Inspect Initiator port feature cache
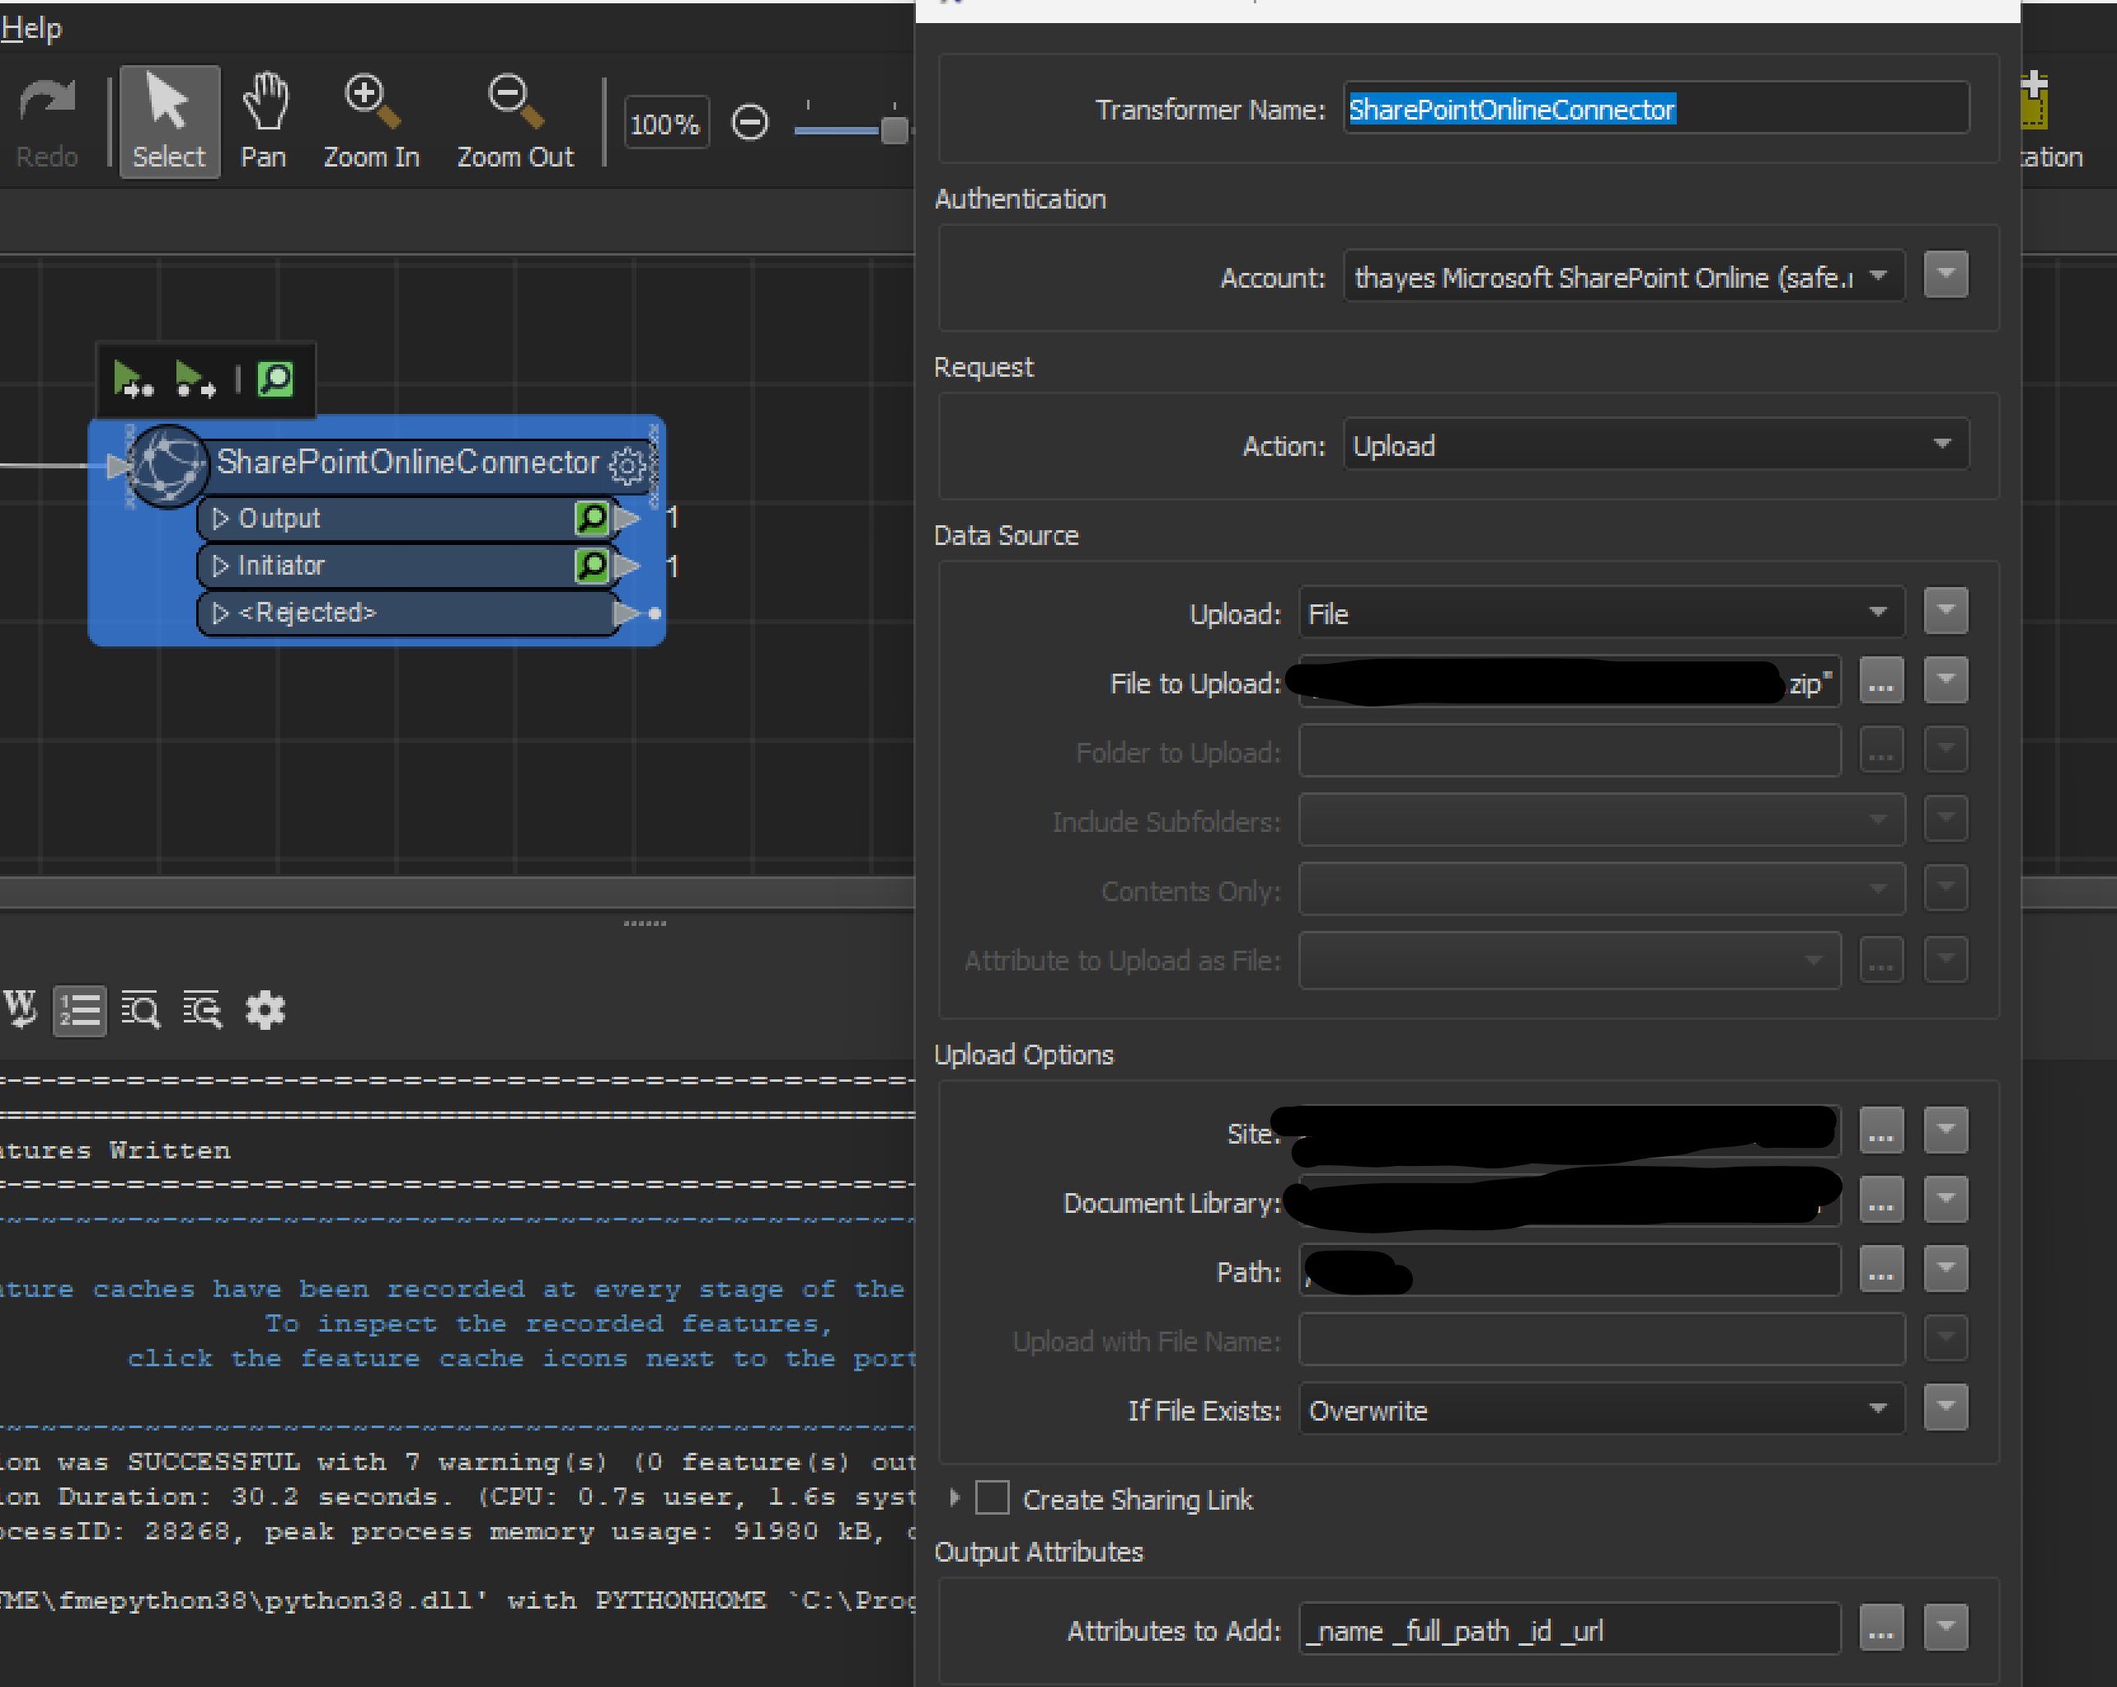The height and width of the screenshot is (1687, 2117). point(592,566)
